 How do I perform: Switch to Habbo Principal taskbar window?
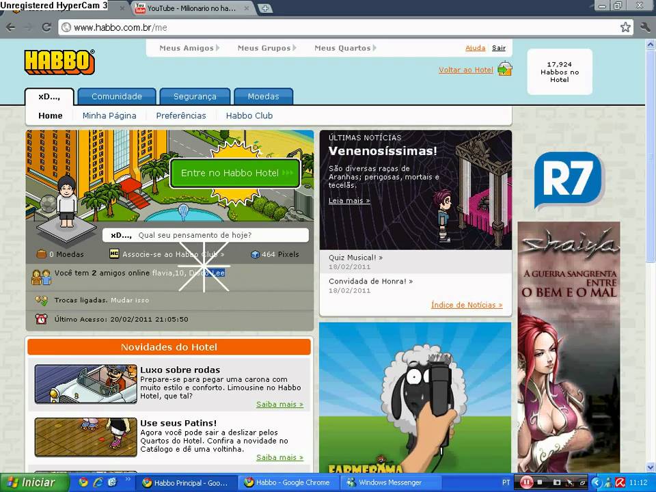pos(187,482)
